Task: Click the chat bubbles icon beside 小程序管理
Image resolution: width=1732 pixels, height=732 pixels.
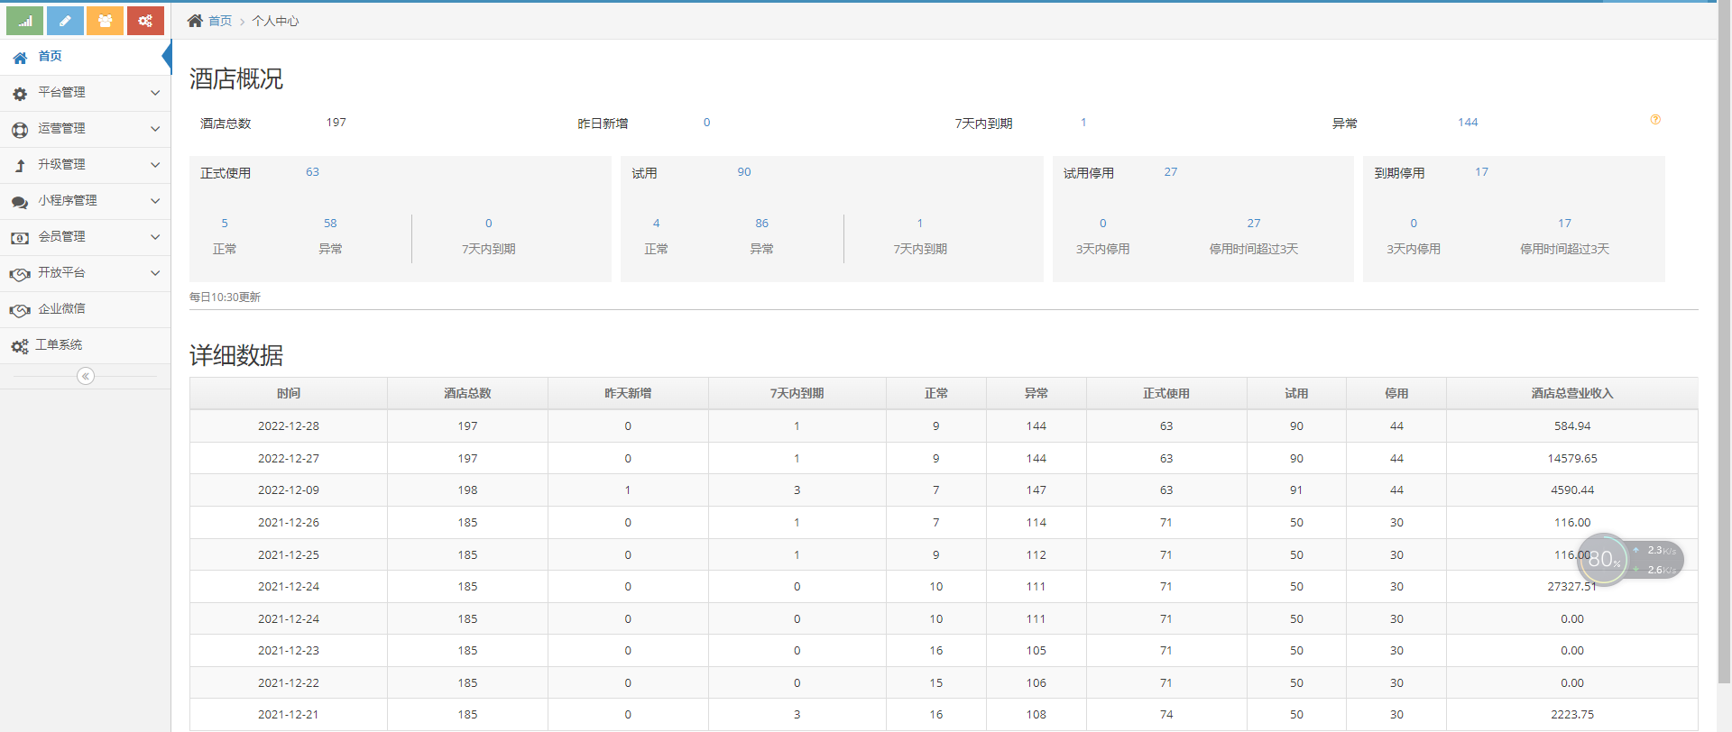Action: (20, 202)
